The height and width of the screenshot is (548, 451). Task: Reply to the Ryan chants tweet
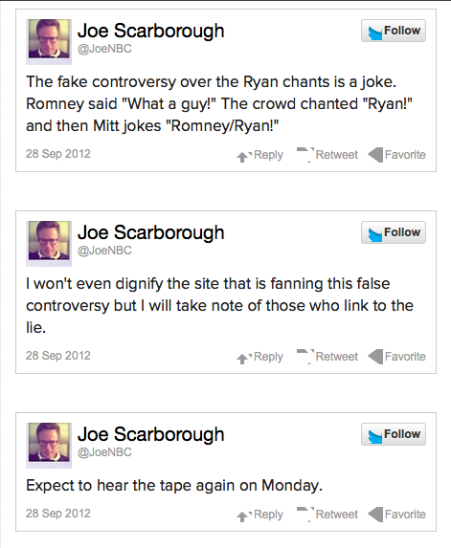(259, 155)
